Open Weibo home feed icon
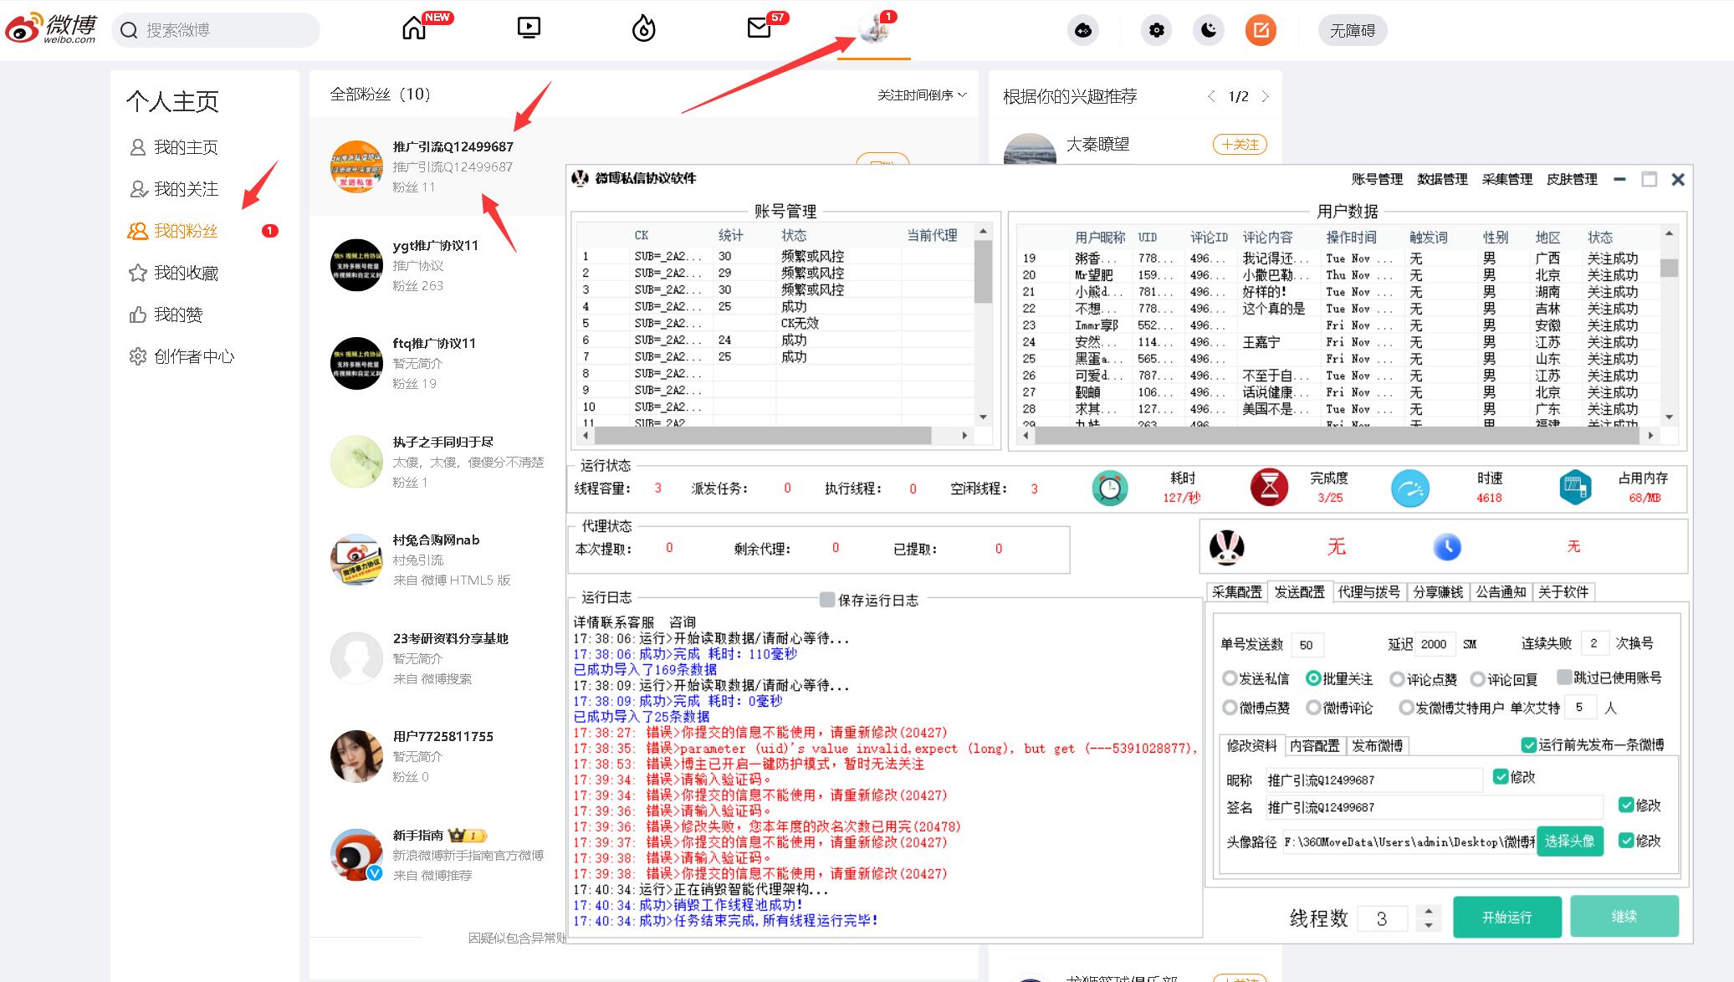The width and height of the screenshot is (1734, 982). click(414, 29)
